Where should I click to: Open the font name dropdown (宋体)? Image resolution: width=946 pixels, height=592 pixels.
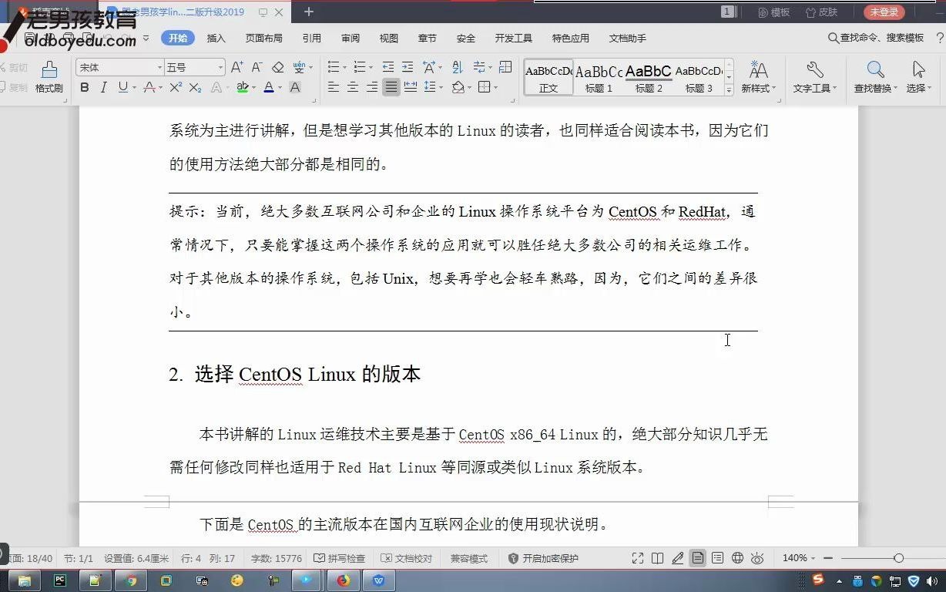click(159, 67)
